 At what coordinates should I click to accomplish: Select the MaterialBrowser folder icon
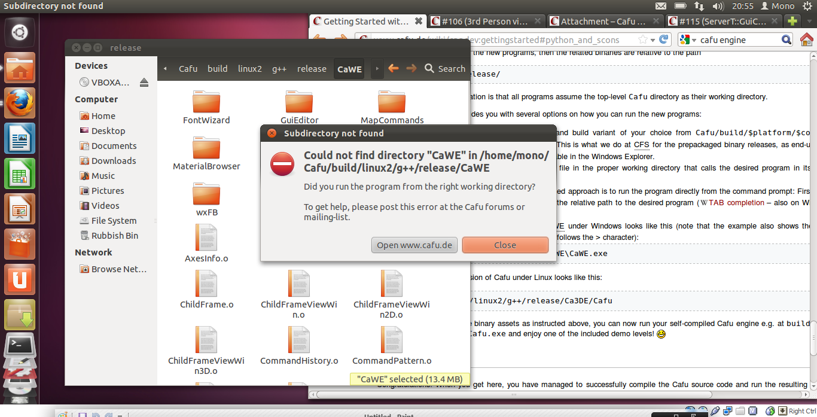206,148
